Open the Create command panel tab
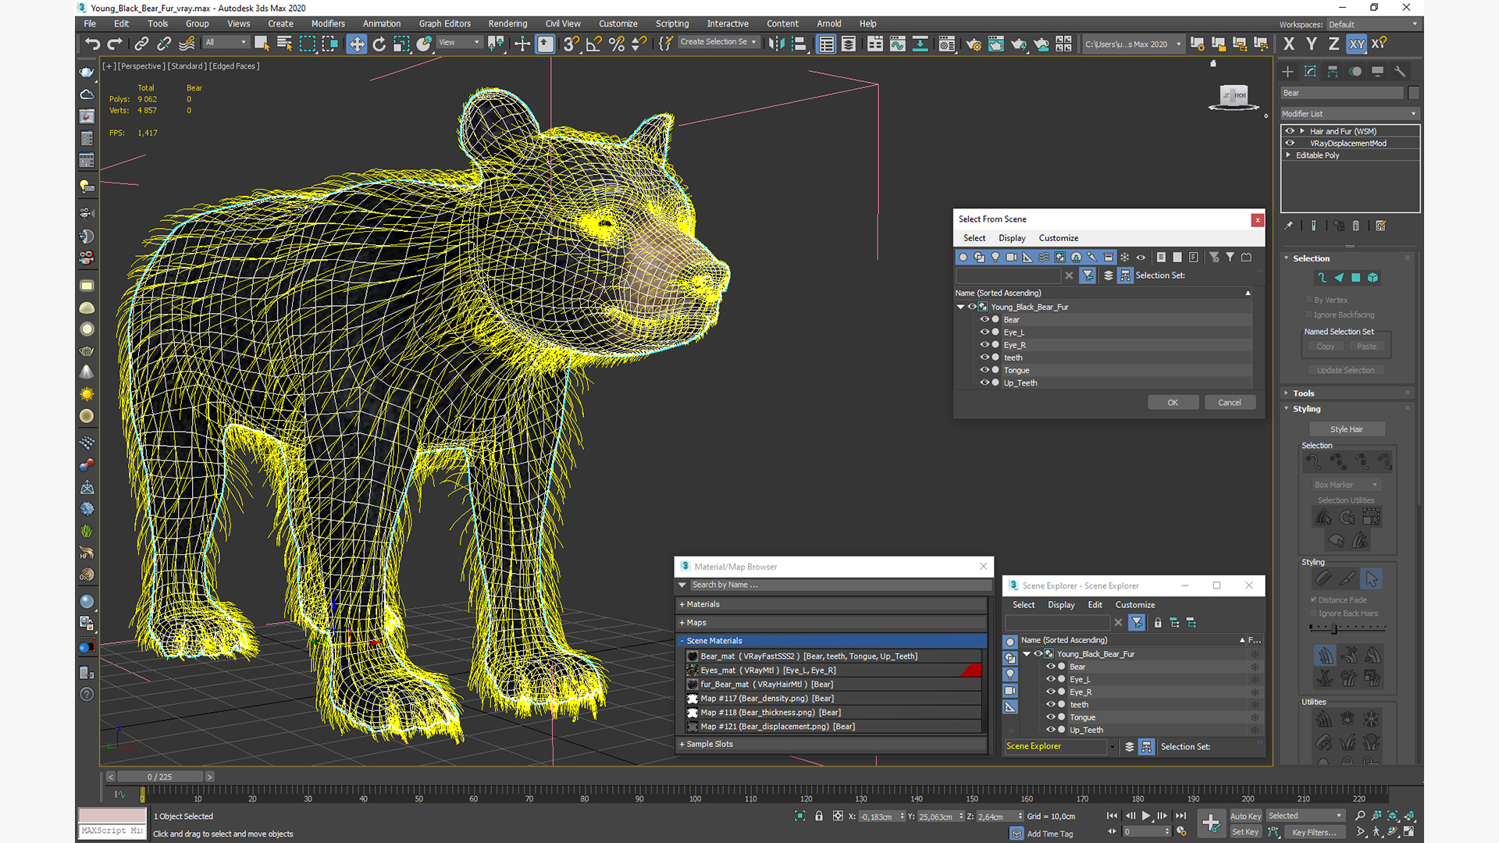This screenshot has width=1499, height=843. click(x=1288, y=71)
